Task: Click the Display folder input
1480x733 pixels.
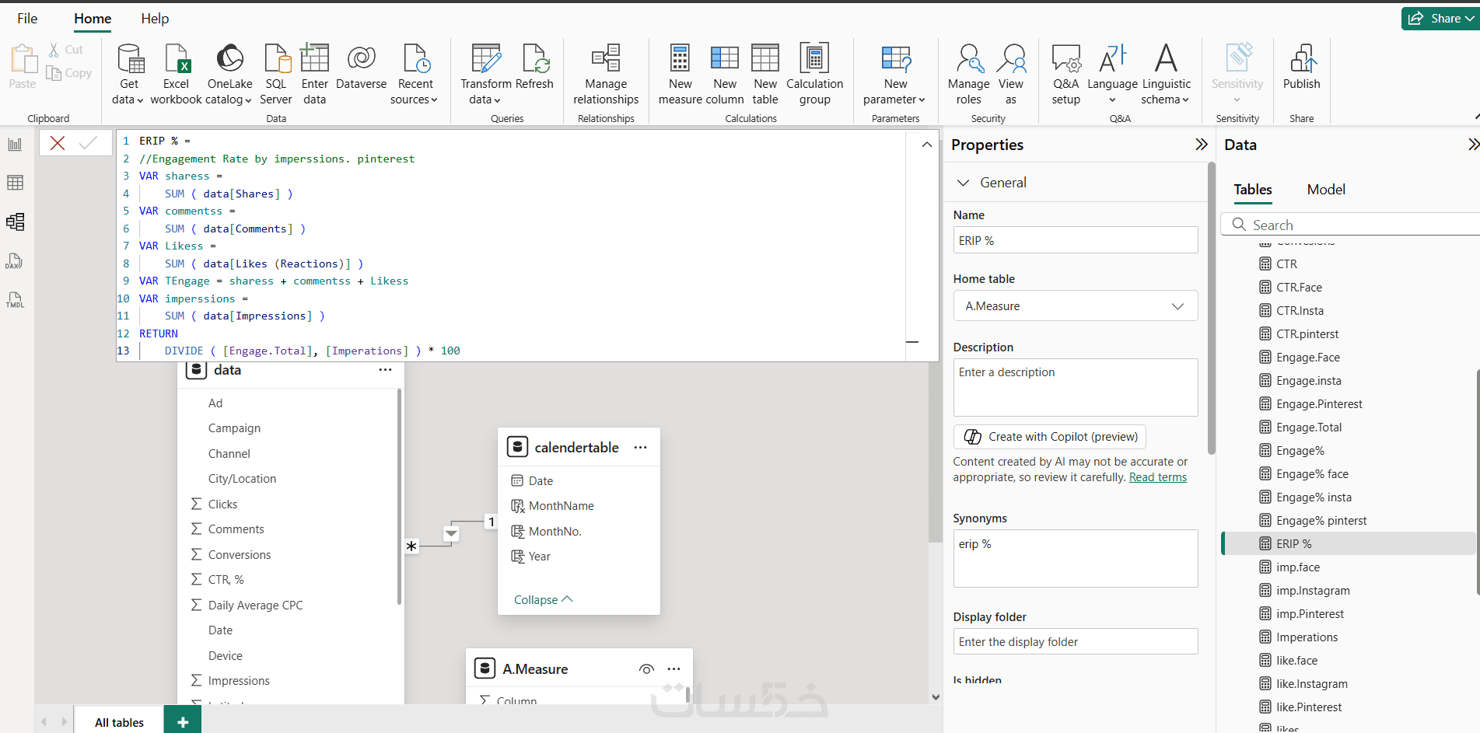Action: click(1076, 641)
